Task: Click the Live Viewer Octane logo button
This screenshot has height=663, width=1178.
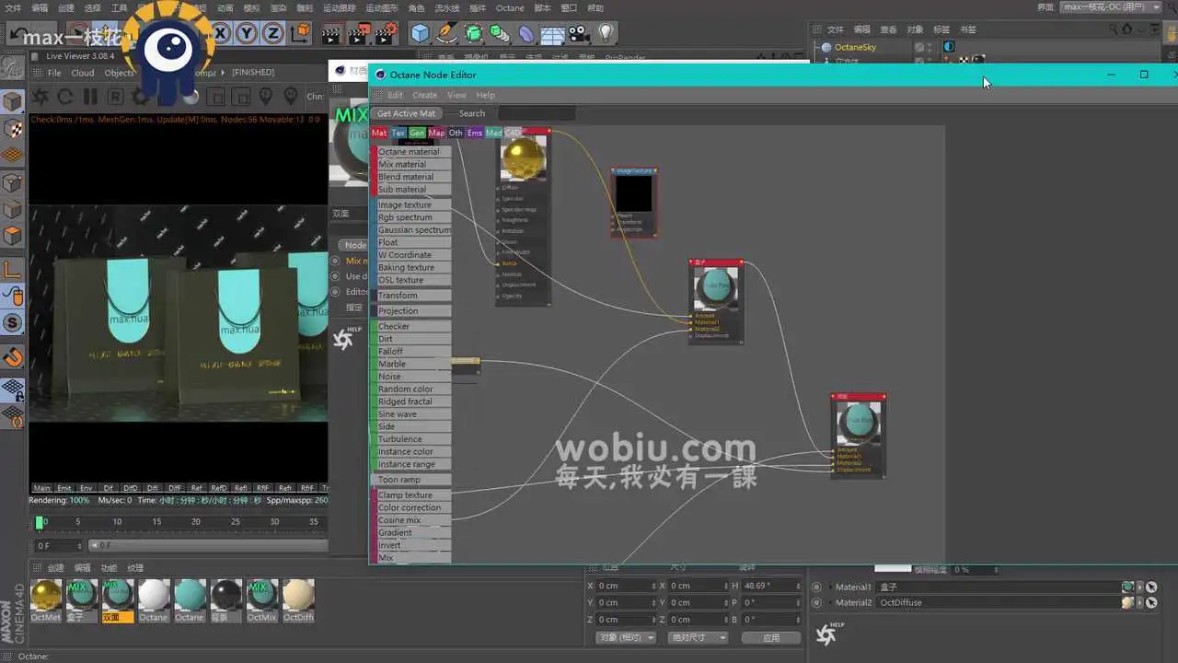Action: [x=40, y=96]
